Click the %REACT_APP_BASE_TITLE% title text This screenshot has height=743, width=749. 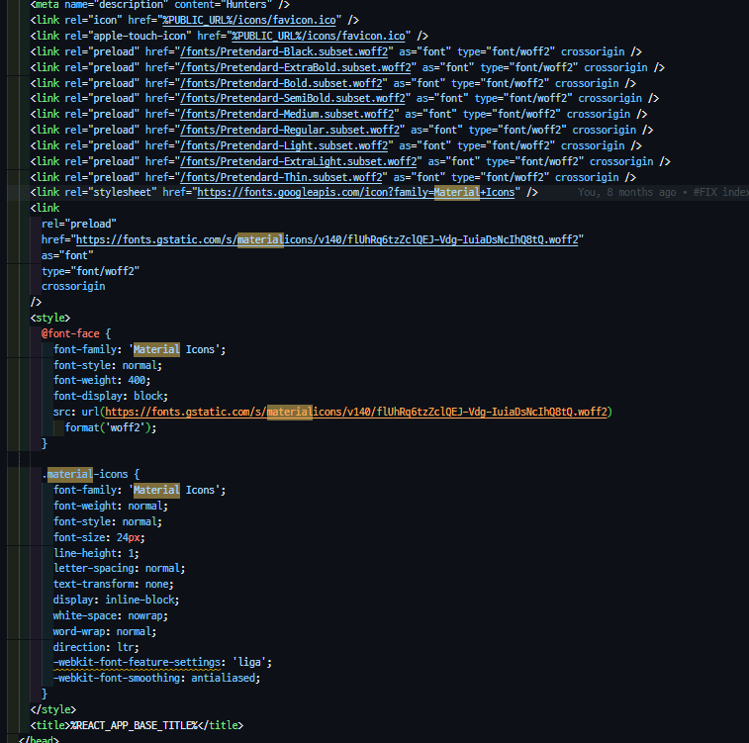point(135,725)
